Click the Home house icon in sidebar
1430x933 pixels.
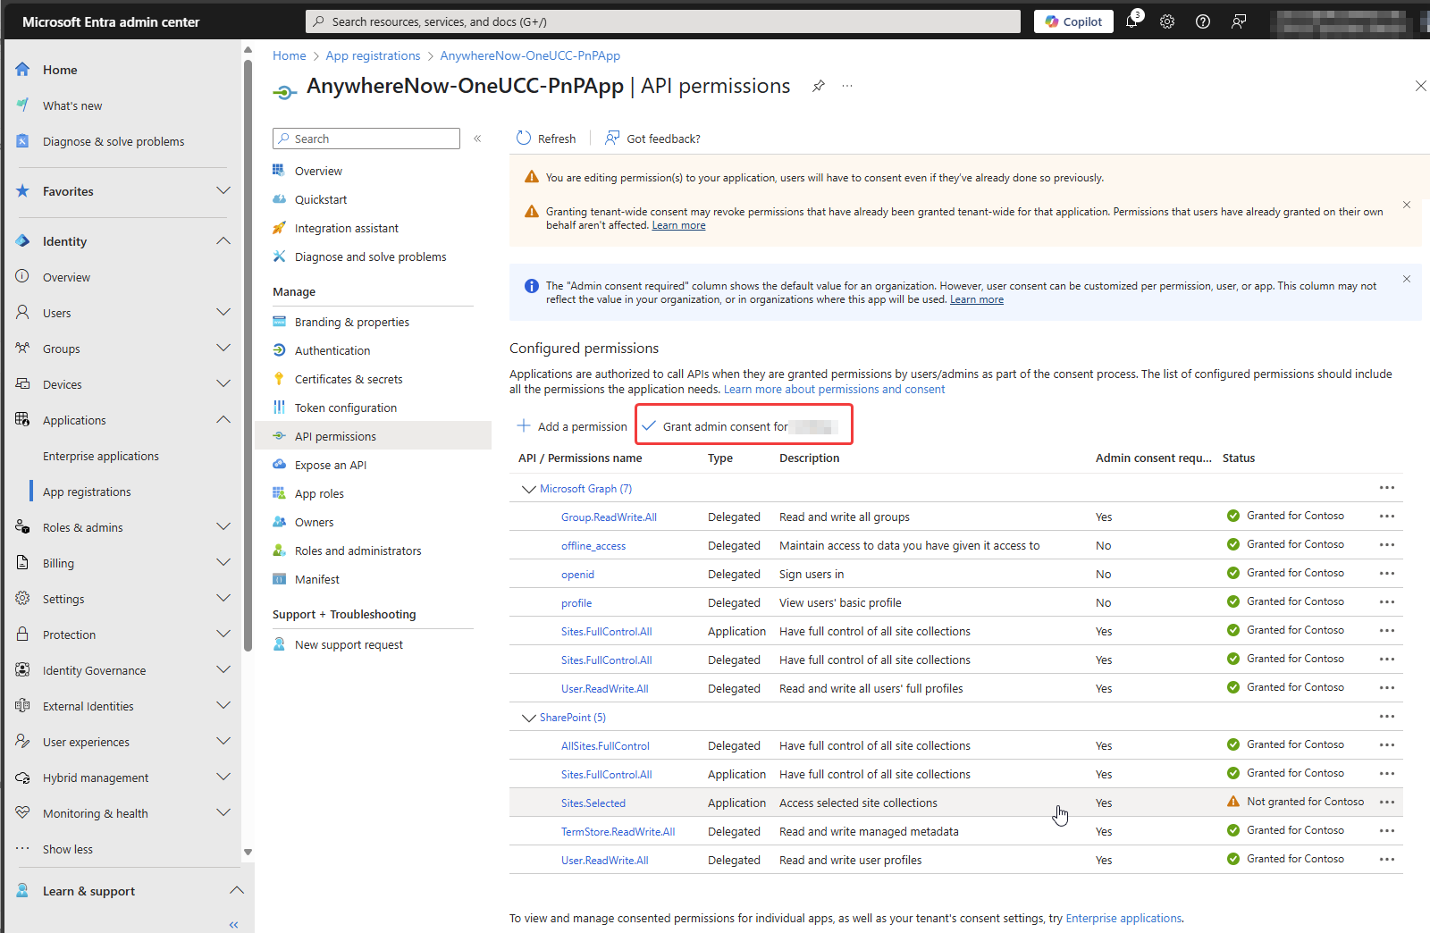(x=22, y=69)
